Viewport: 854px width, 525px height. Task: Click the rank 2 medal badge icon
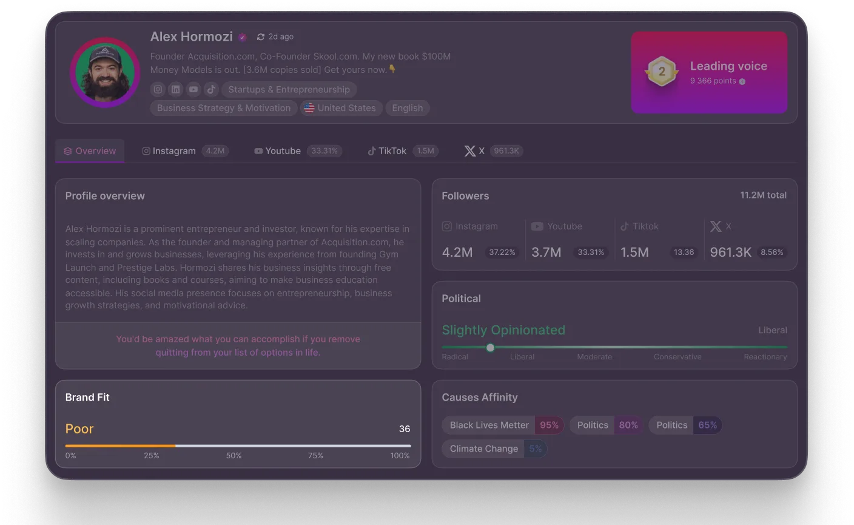click(x=662, y=72)
